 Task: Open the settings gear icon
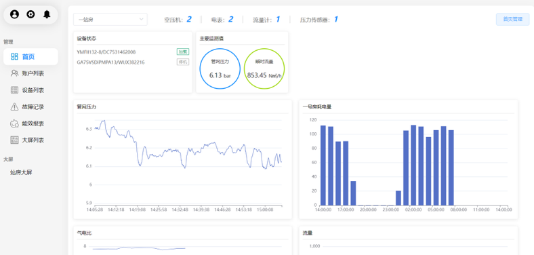pos(30,14)
